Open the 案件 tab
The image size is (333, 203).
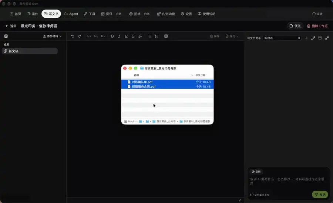[33, 14]
